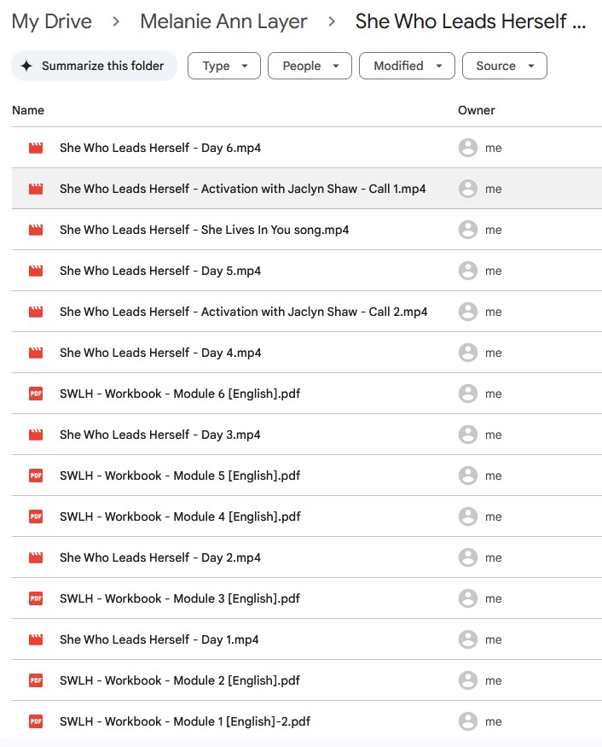The width and height of the screenshot is (602, 747).
Task: Click the Owner column header
Action: [x=476, y=110]
